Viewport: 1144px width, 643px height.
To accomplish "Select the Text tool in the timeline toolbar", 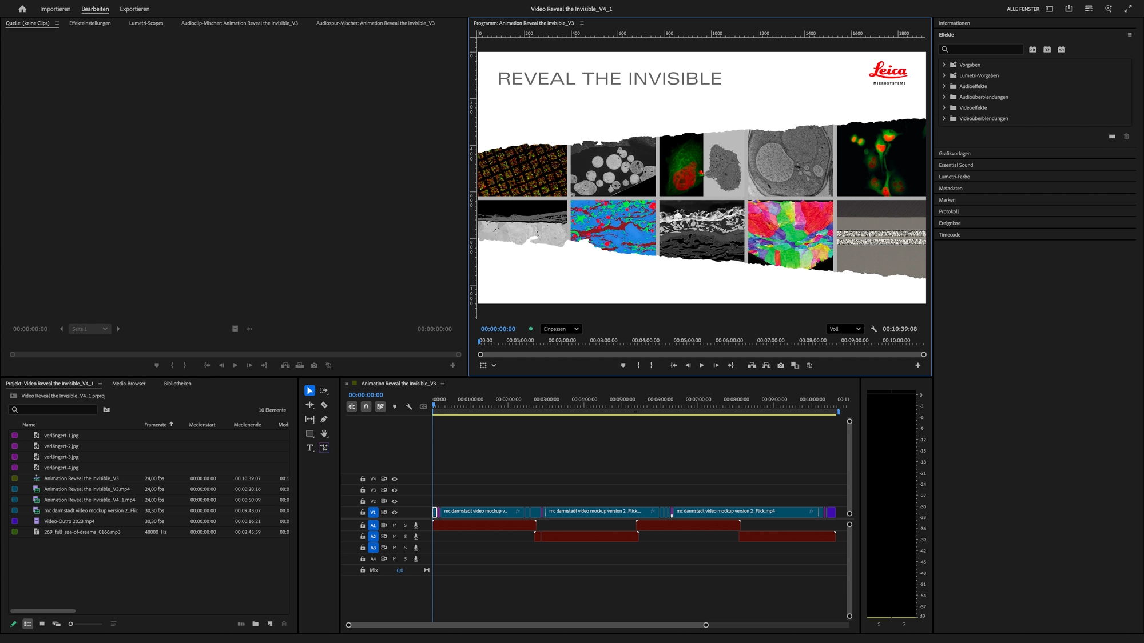I will click(x=310, y=448).
